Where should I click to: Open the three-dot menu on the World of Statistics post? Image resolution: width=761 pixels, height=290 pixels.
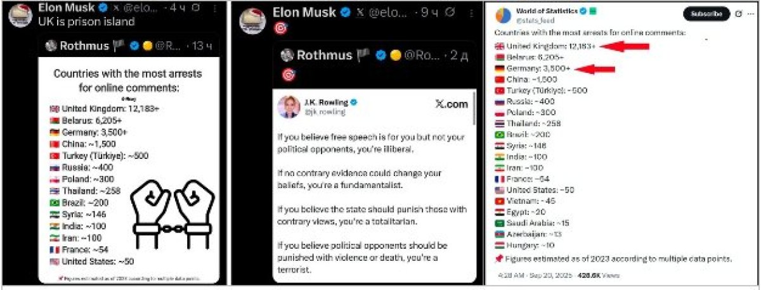(751, 13)
